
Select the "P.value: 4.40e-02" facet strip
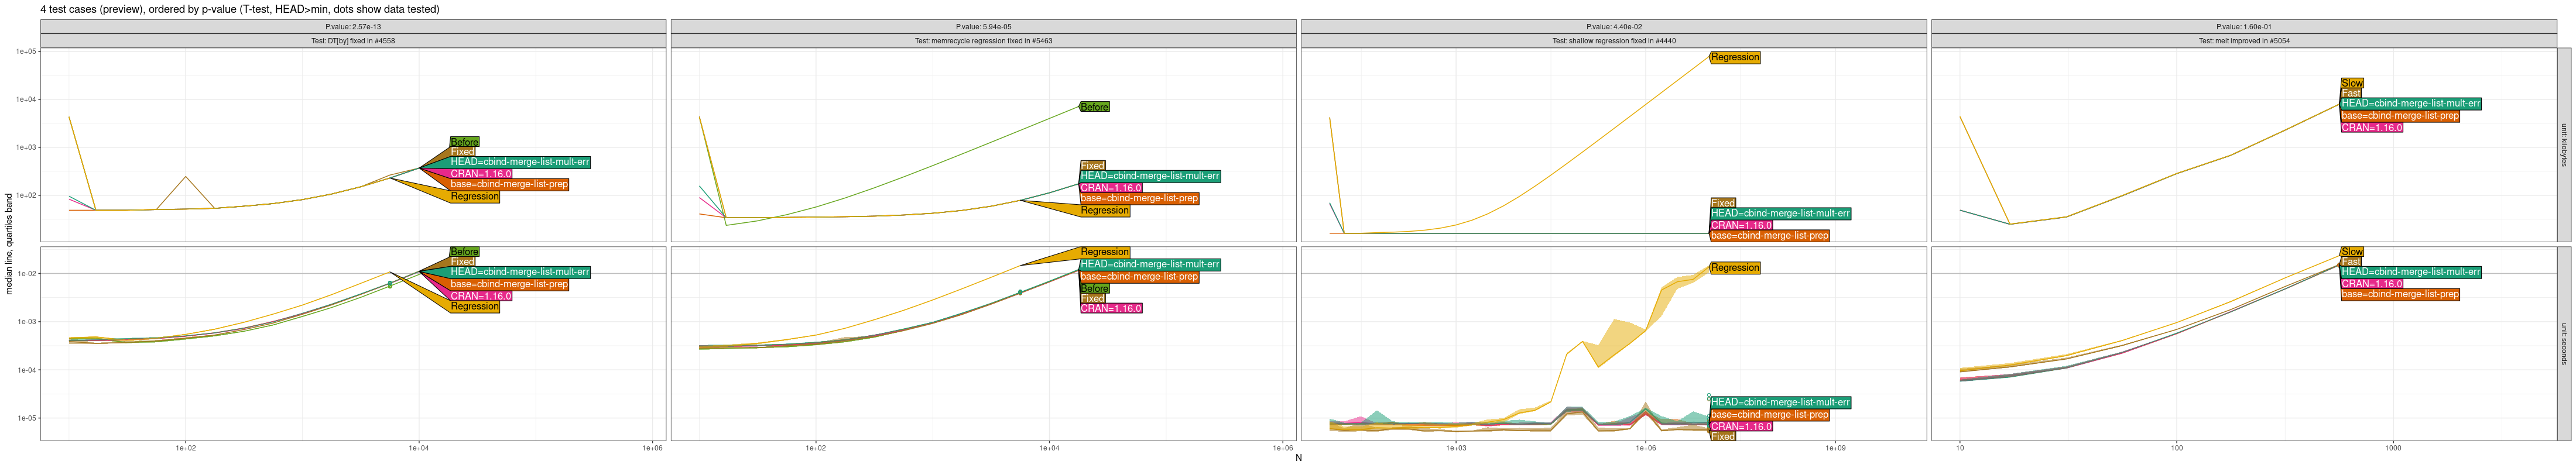click(1613, 27)
